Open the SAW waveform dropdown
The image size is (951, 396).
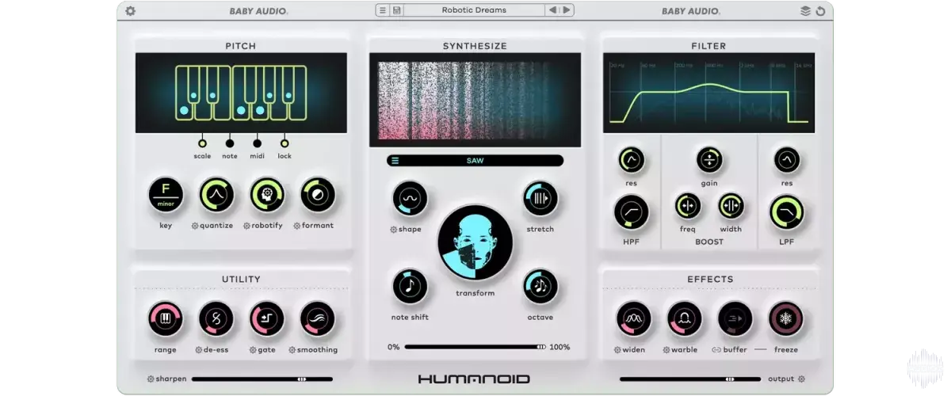(x=475, y=161)
